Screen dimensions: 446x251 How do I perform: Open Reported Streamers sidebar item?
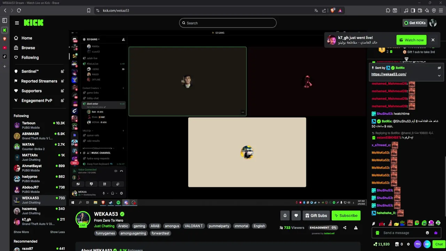(x=39, y=81)
